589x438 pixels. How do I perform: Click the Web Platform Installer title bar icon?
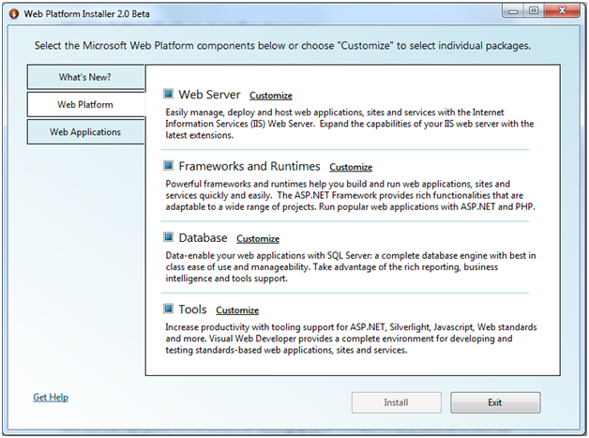(x=14, y=14)
